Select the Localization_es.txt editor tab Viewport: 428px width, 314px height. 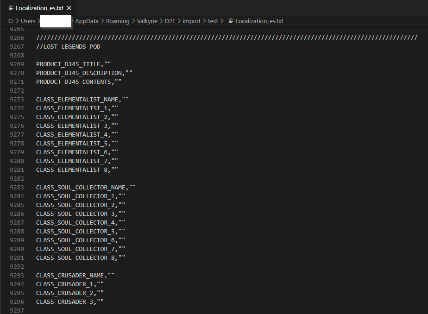[39, 8]
